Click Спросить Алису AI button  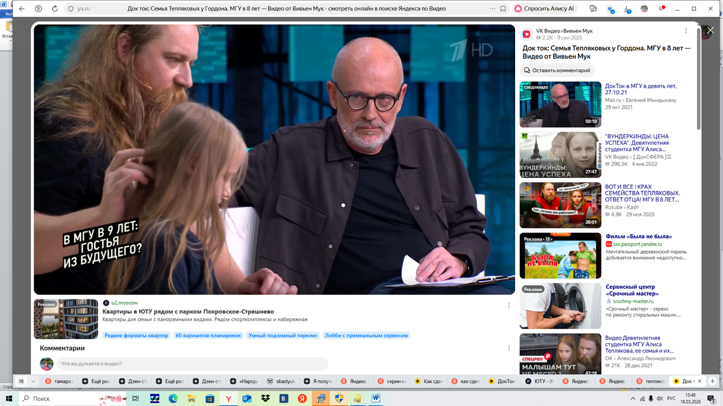[x=545, y=9]
